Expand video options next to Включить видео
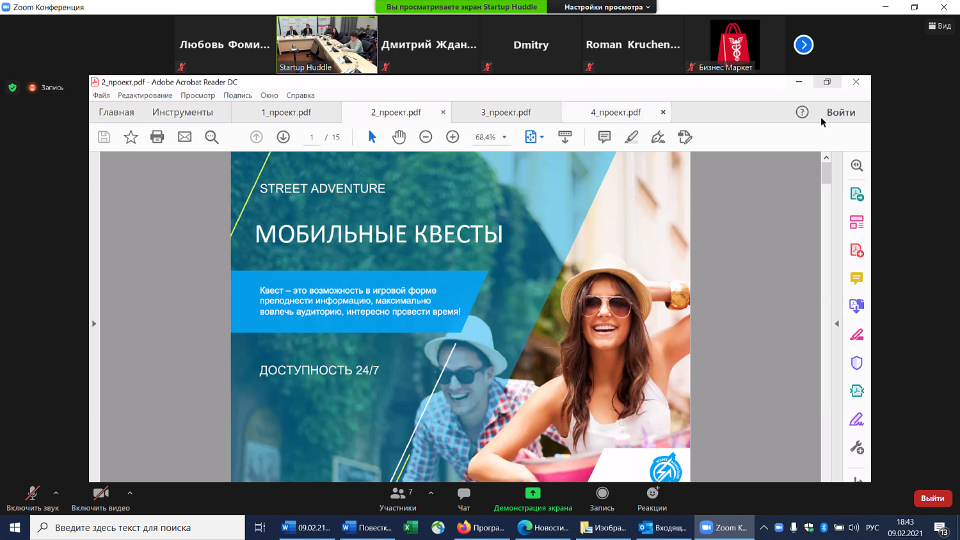 pyautogui.click(x=130, y=493)
